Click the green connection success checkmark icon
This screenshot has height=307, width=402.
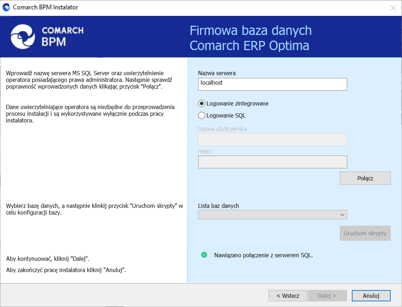point(204,255)
